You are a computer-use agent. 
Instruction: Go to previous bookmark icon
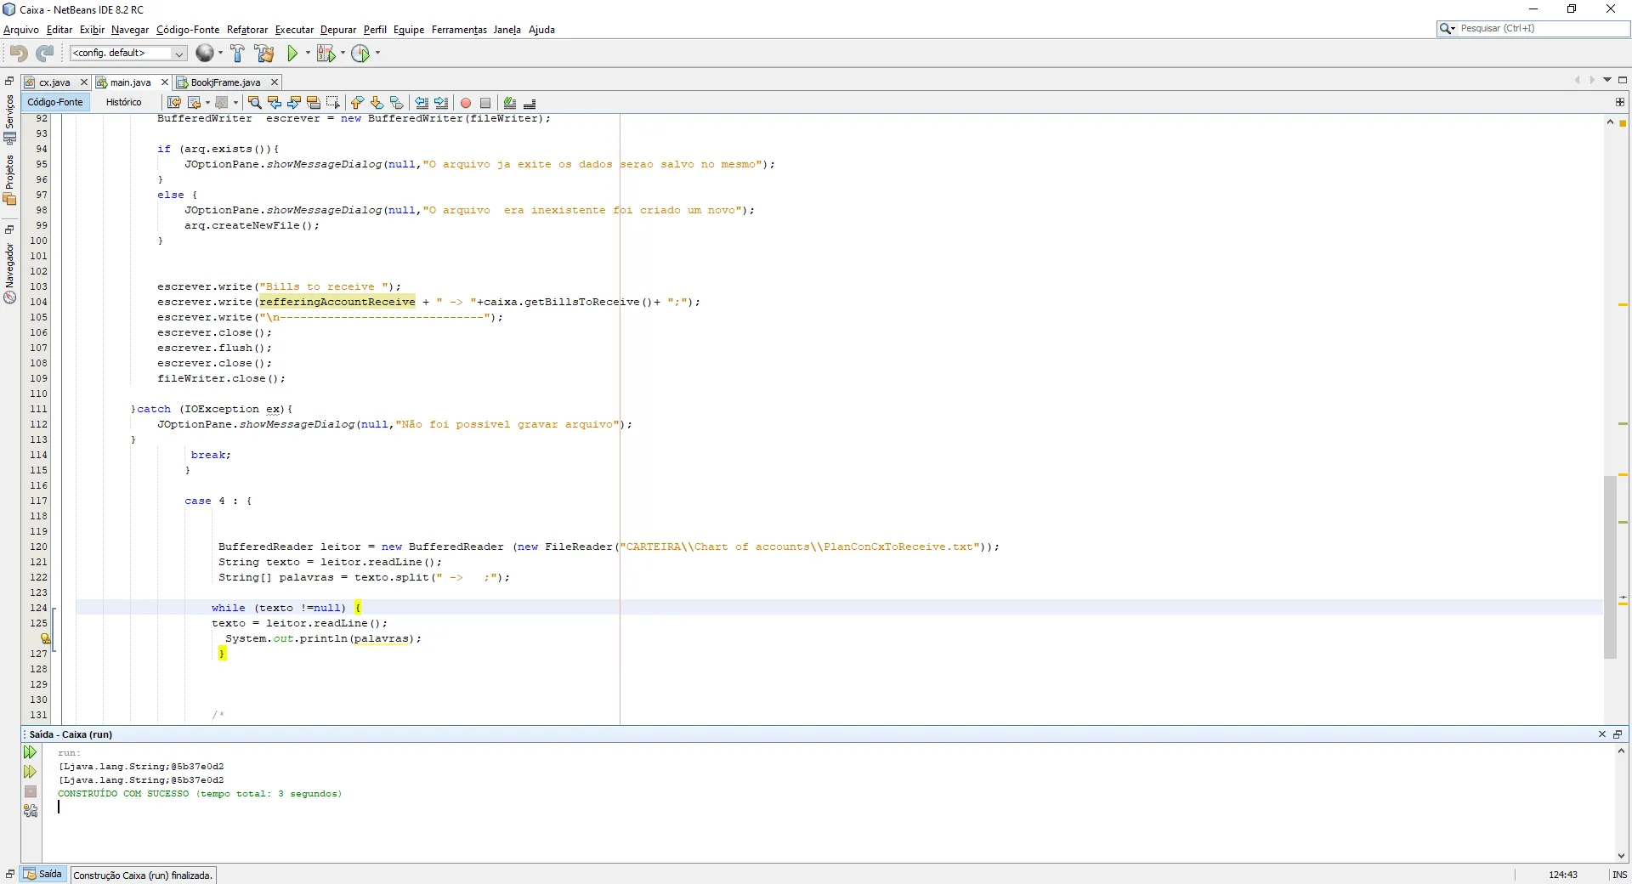coord(357,103)
